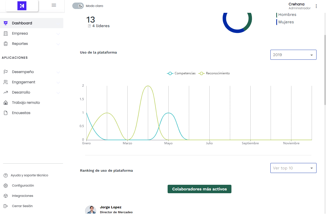
Task: Click the Desarrollo trending arrow icon
Action: (5, 92)
